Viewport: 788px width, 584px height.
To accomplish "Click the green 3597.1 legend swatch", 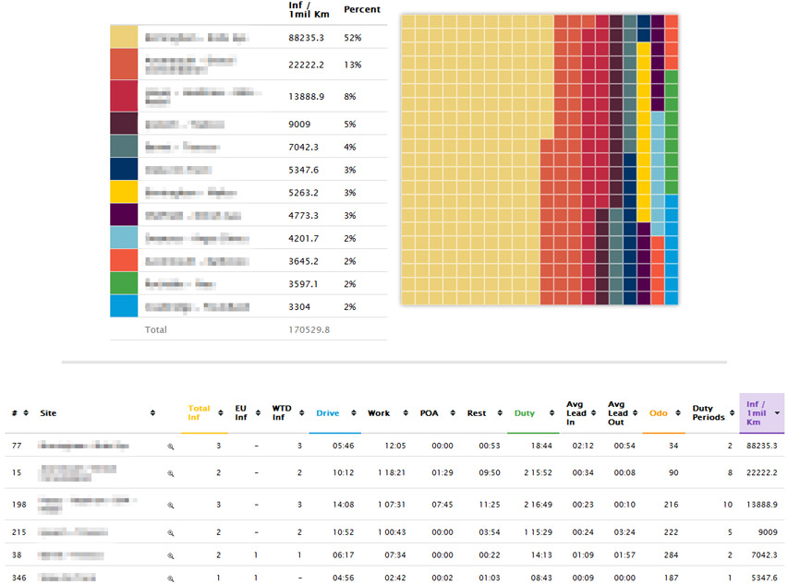I will coord(124,282).
